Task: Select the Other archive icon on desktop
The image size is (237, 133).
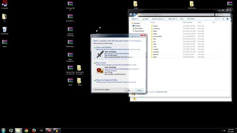Action: (70, 82)
